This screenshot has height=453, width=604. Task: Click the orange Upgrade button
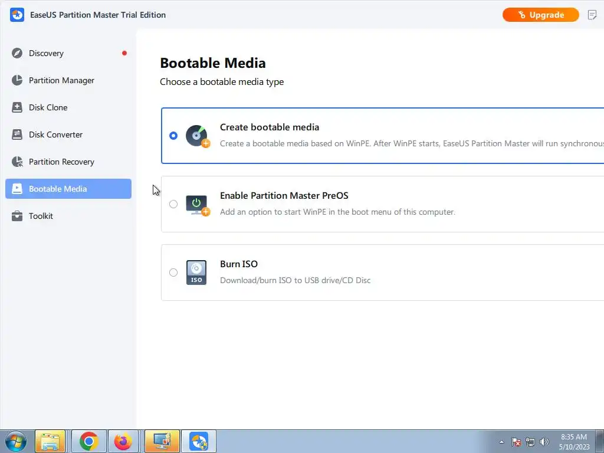tap(540, 15)
